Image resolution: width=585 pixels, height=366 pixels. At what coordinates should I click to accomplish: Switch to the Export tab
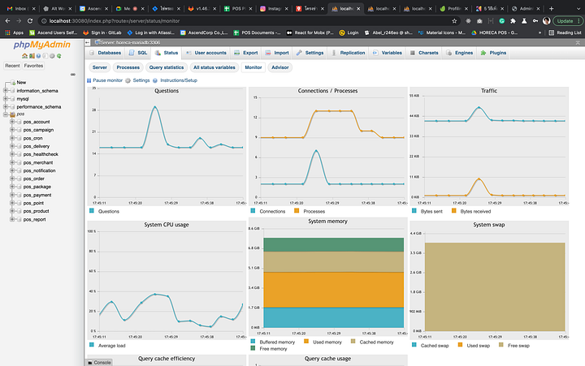coord(246,53)
